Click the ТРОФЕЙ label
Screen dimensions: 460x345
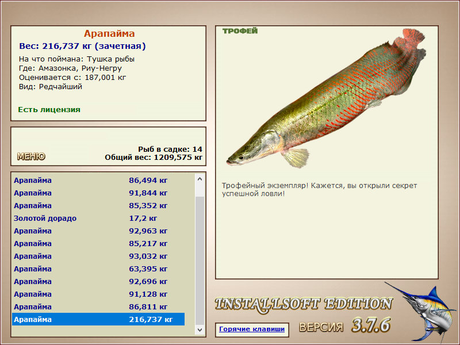(x=240, y=31)
